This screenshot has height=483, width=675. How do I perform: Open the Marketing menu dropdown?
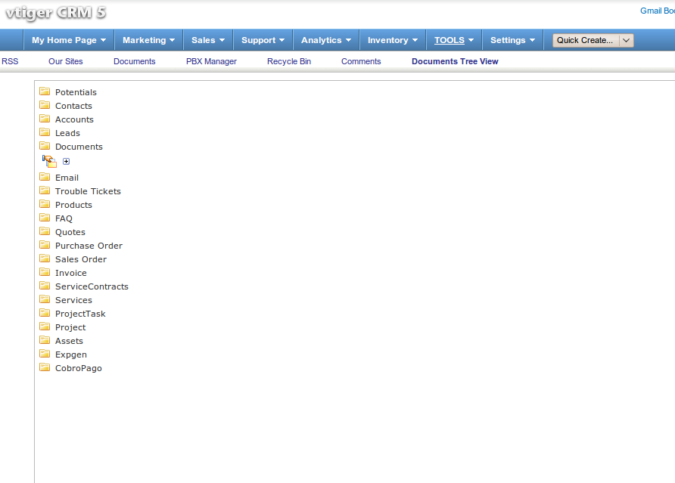pos(148,41)
